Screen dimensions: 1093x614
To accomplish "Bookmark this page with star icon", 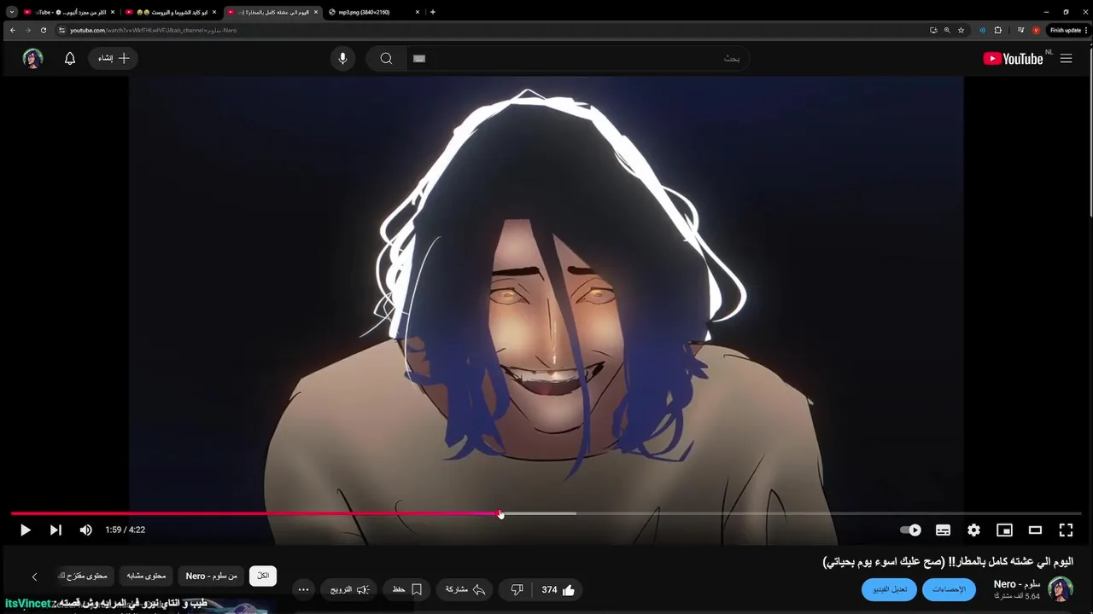I will point(961,30).
